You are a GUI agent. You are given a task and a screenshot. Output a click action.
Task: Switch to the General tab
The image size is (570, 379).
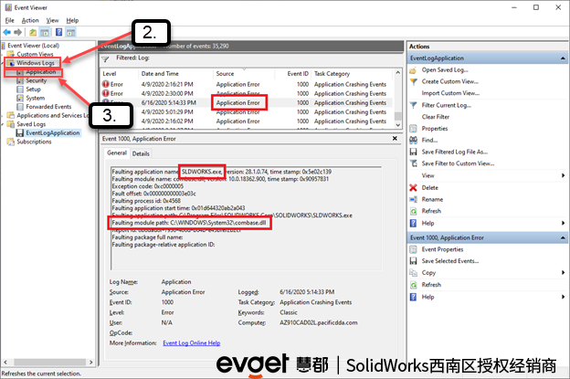click(117, 153)
